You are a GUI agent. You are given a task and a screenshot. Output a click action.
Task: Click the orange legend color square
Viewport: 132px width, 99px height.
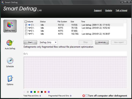point(38,92)
